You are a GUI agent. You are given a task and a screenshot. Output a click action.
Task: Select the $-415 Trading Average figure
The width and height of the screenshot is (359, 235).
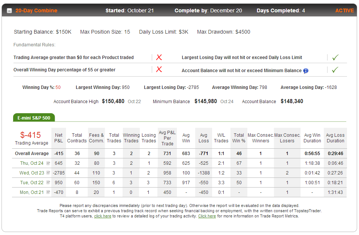[30, 135]
